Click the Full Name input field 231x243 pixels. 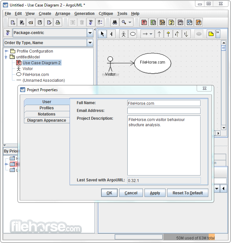click(164, 103)
